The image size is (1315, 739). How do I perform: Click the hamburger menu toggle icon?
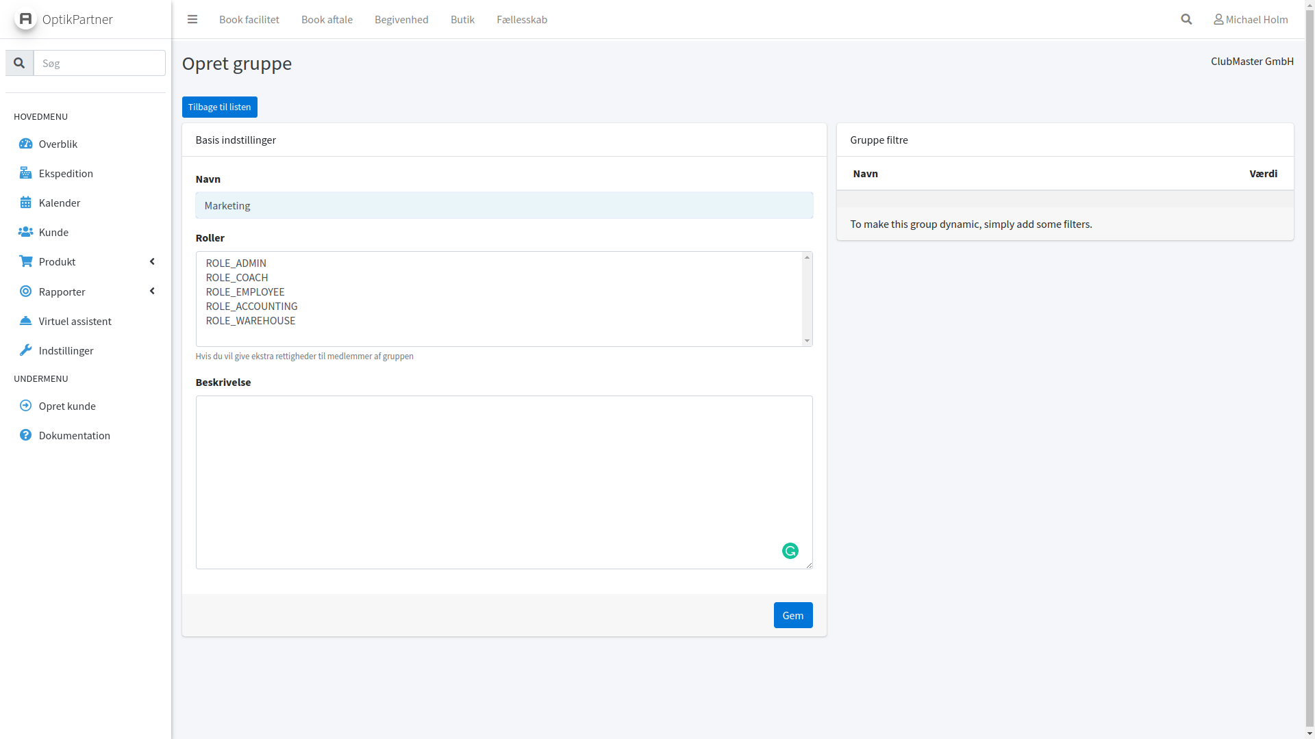[192, 19]
